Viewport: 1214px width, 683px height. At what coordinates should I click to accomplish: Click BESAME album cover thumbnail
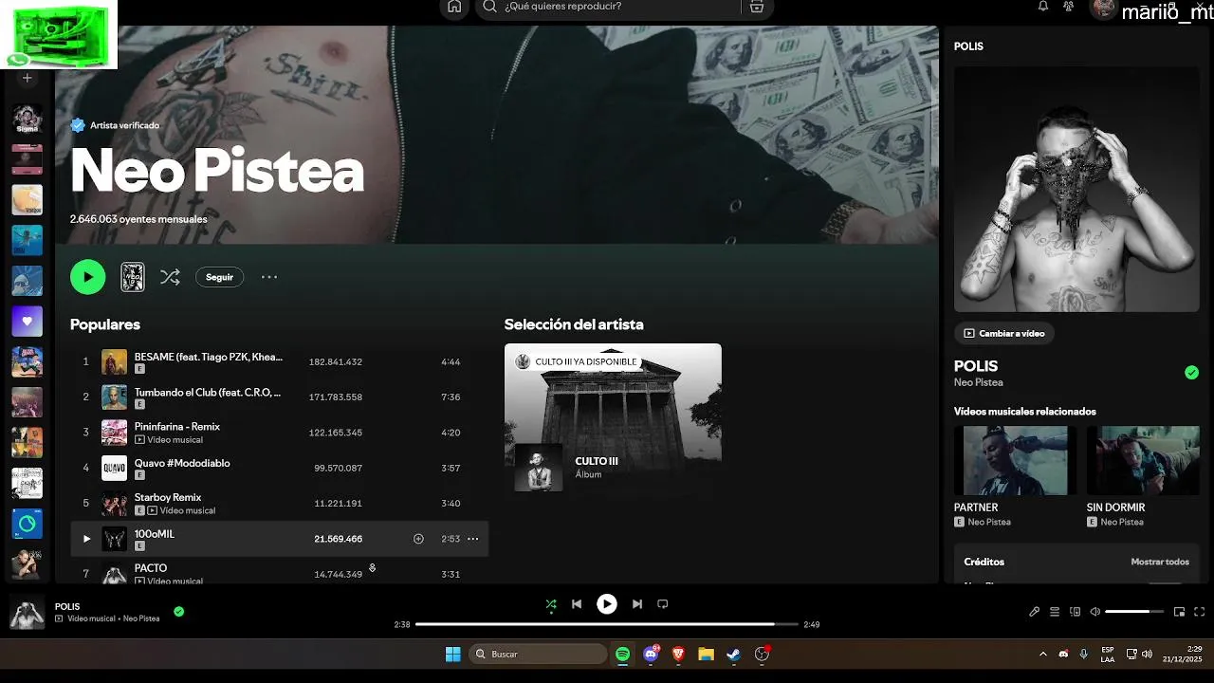pyautogui.click(x=114, y=361)
